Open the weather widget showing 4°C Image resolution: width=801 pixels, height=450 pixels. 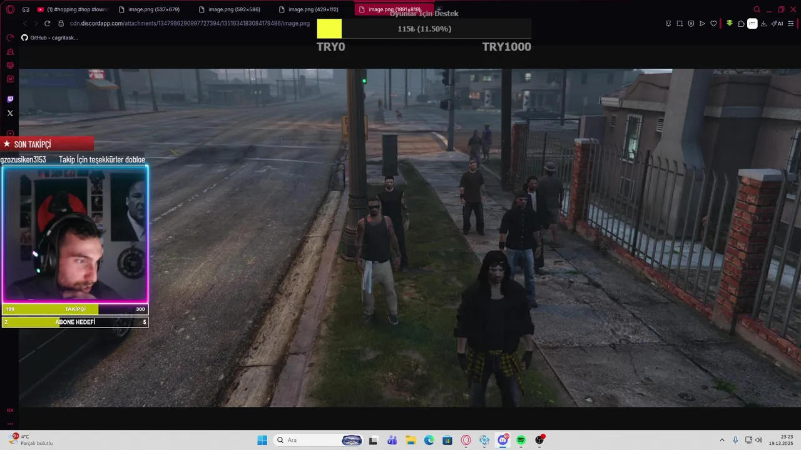(30, 440)
